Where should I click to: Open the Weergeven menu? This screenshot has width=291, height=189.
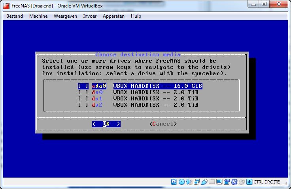click(65, 16)
